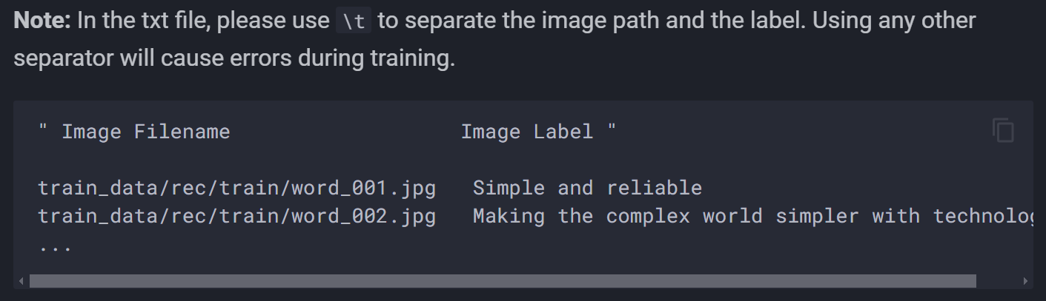
Task: Click the inline \t code snippet
Action: (355, 21)
